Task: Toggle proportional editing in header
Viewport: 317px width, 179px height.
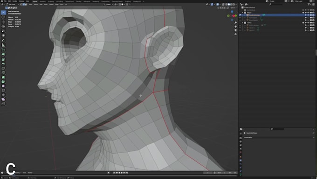Action: coord(127,4)
